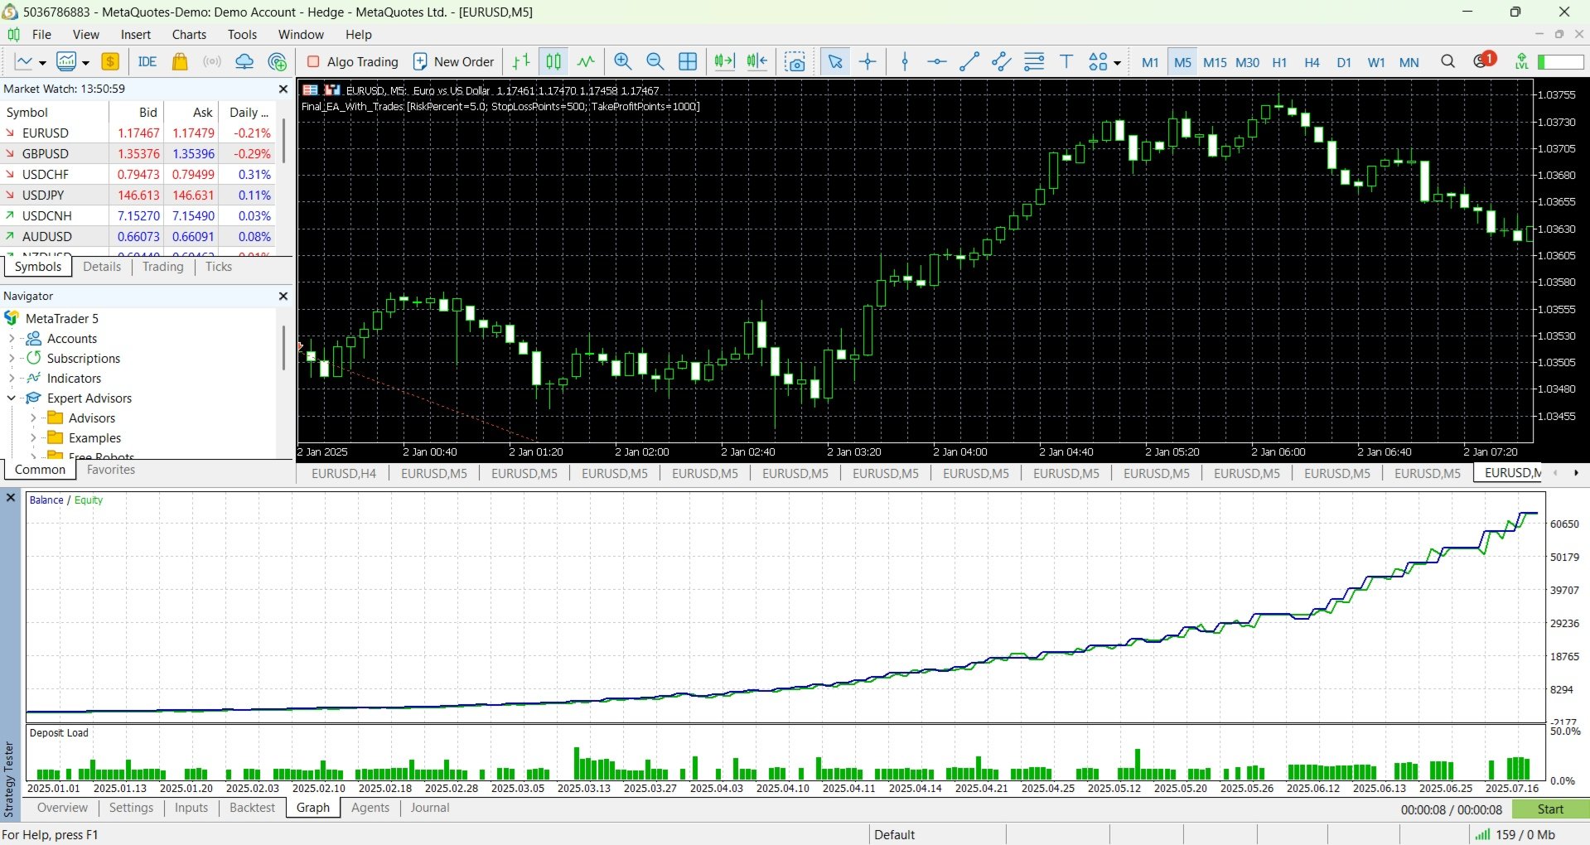The height and width of the screenshot is (845, 1590).
Task: Select the cursor arrow tool
Action: 835,62
